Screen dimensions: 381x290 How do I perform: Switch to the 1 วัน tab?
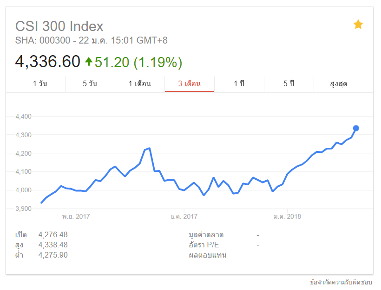(x=40, y=84)
